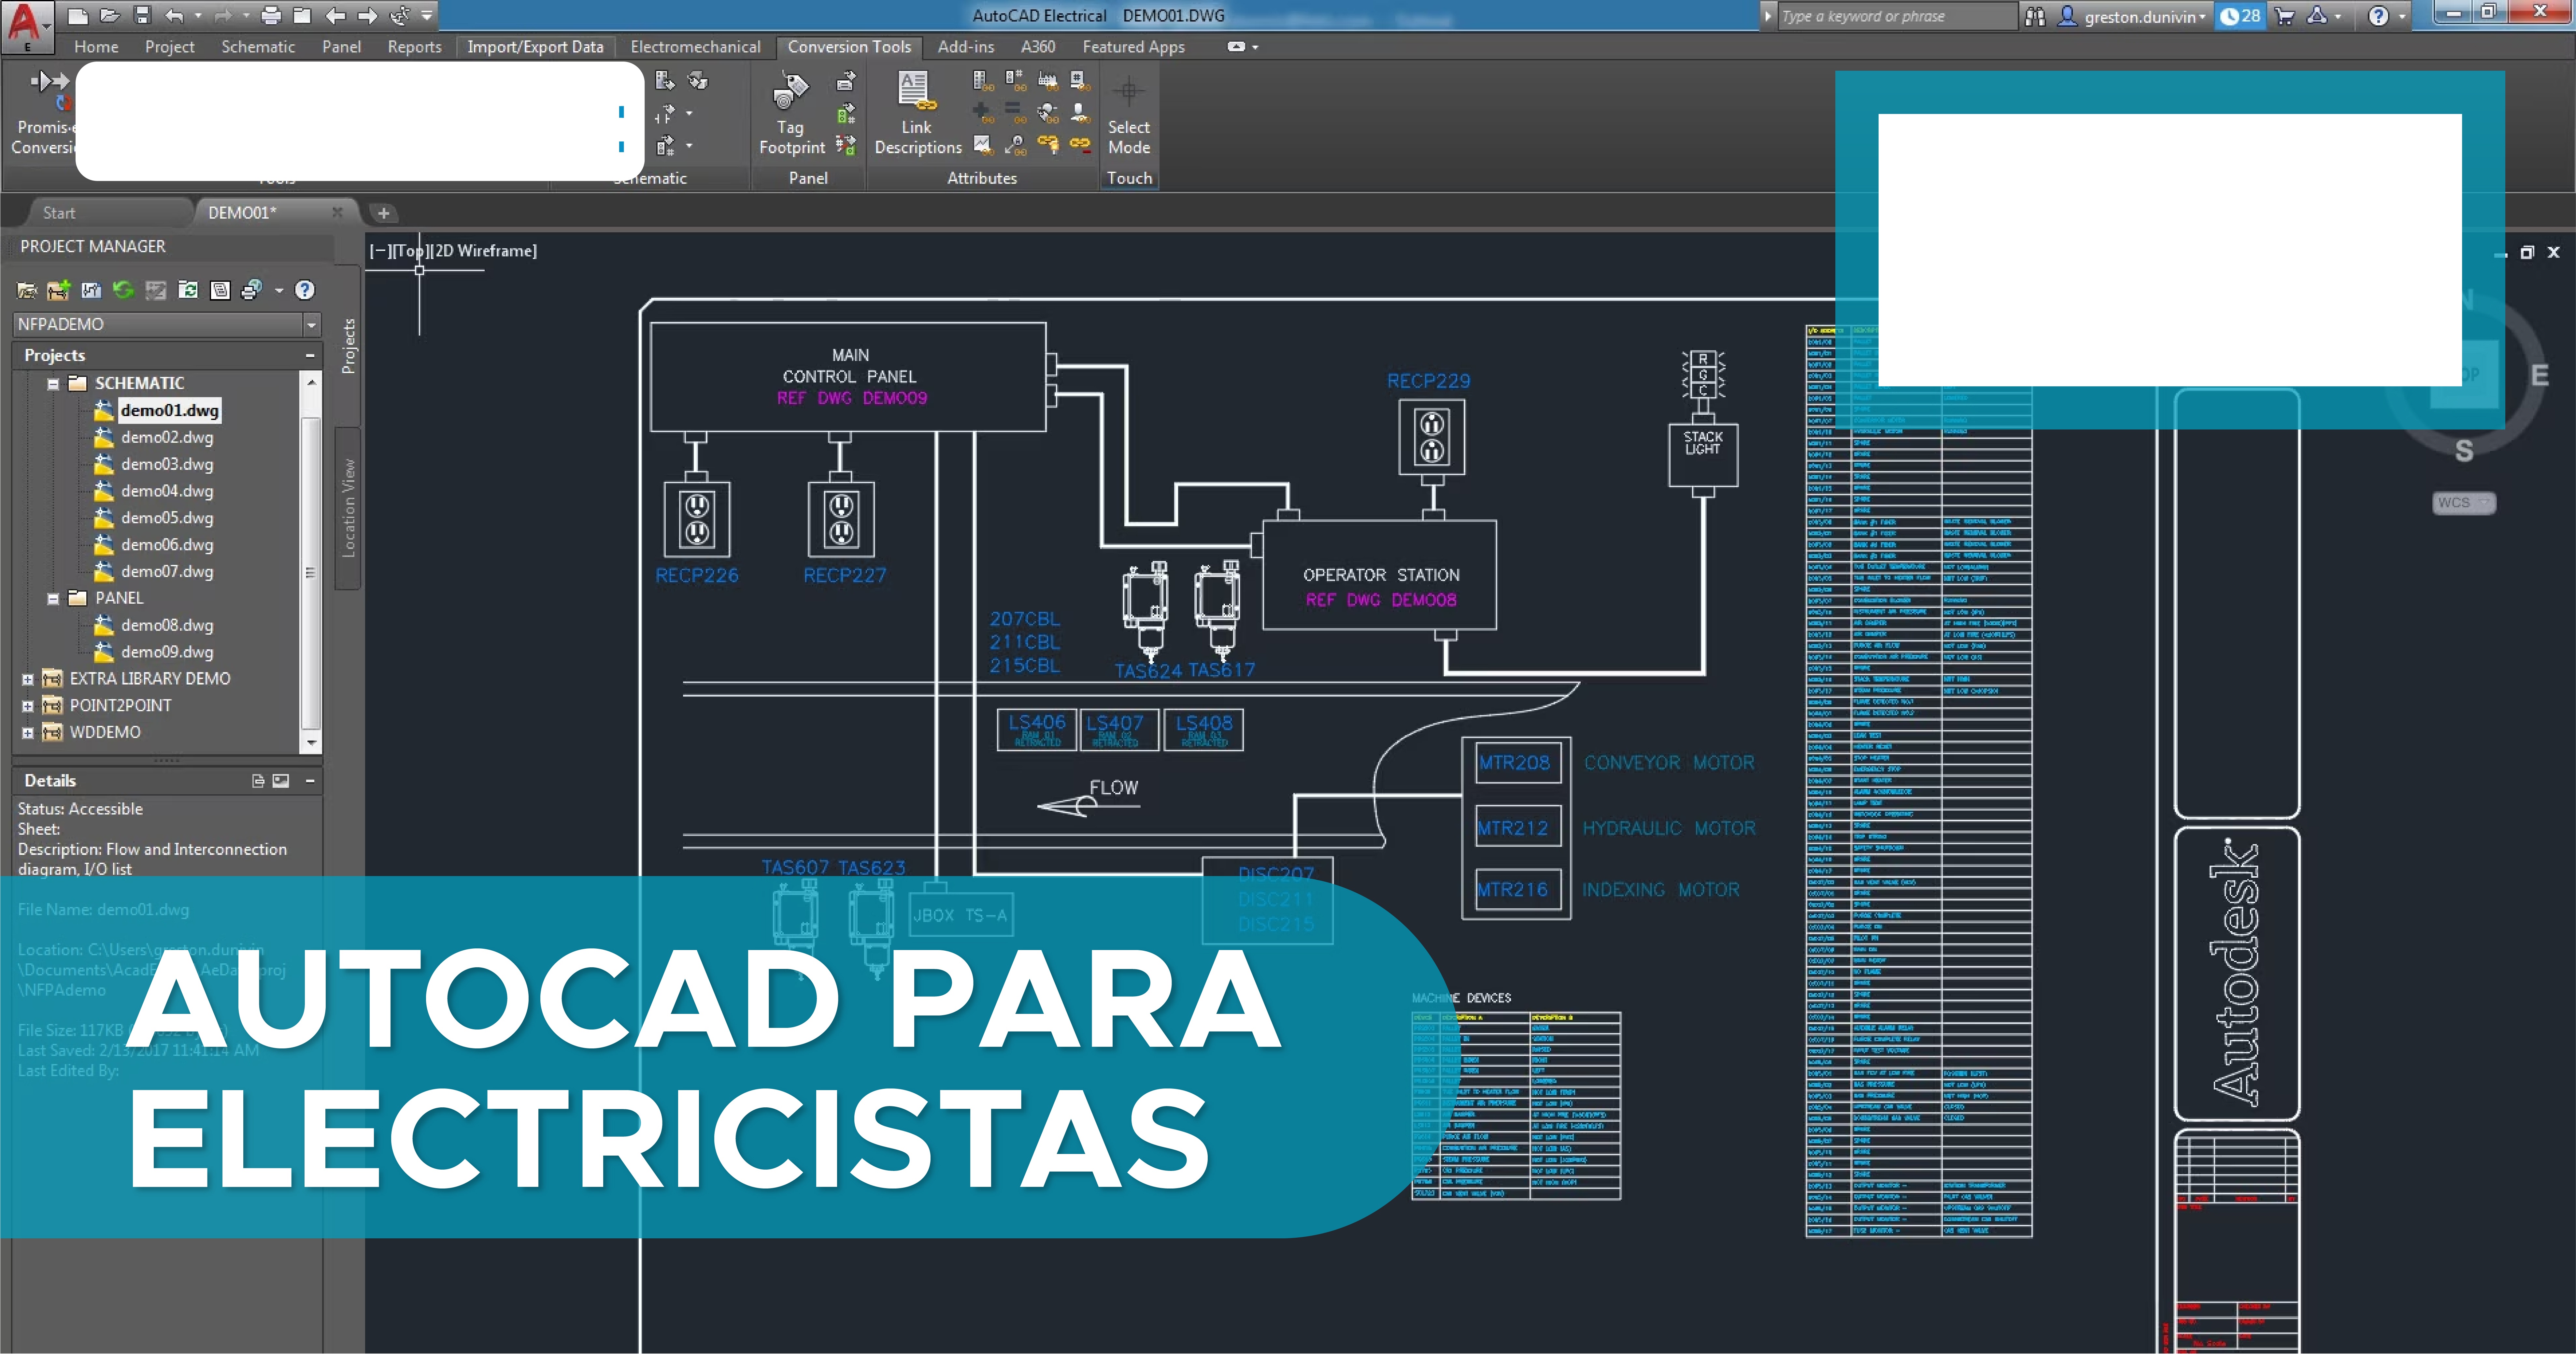2576x1354 pixels.
Task: Open the Reports ribbon tab
Action: [414, 47]
